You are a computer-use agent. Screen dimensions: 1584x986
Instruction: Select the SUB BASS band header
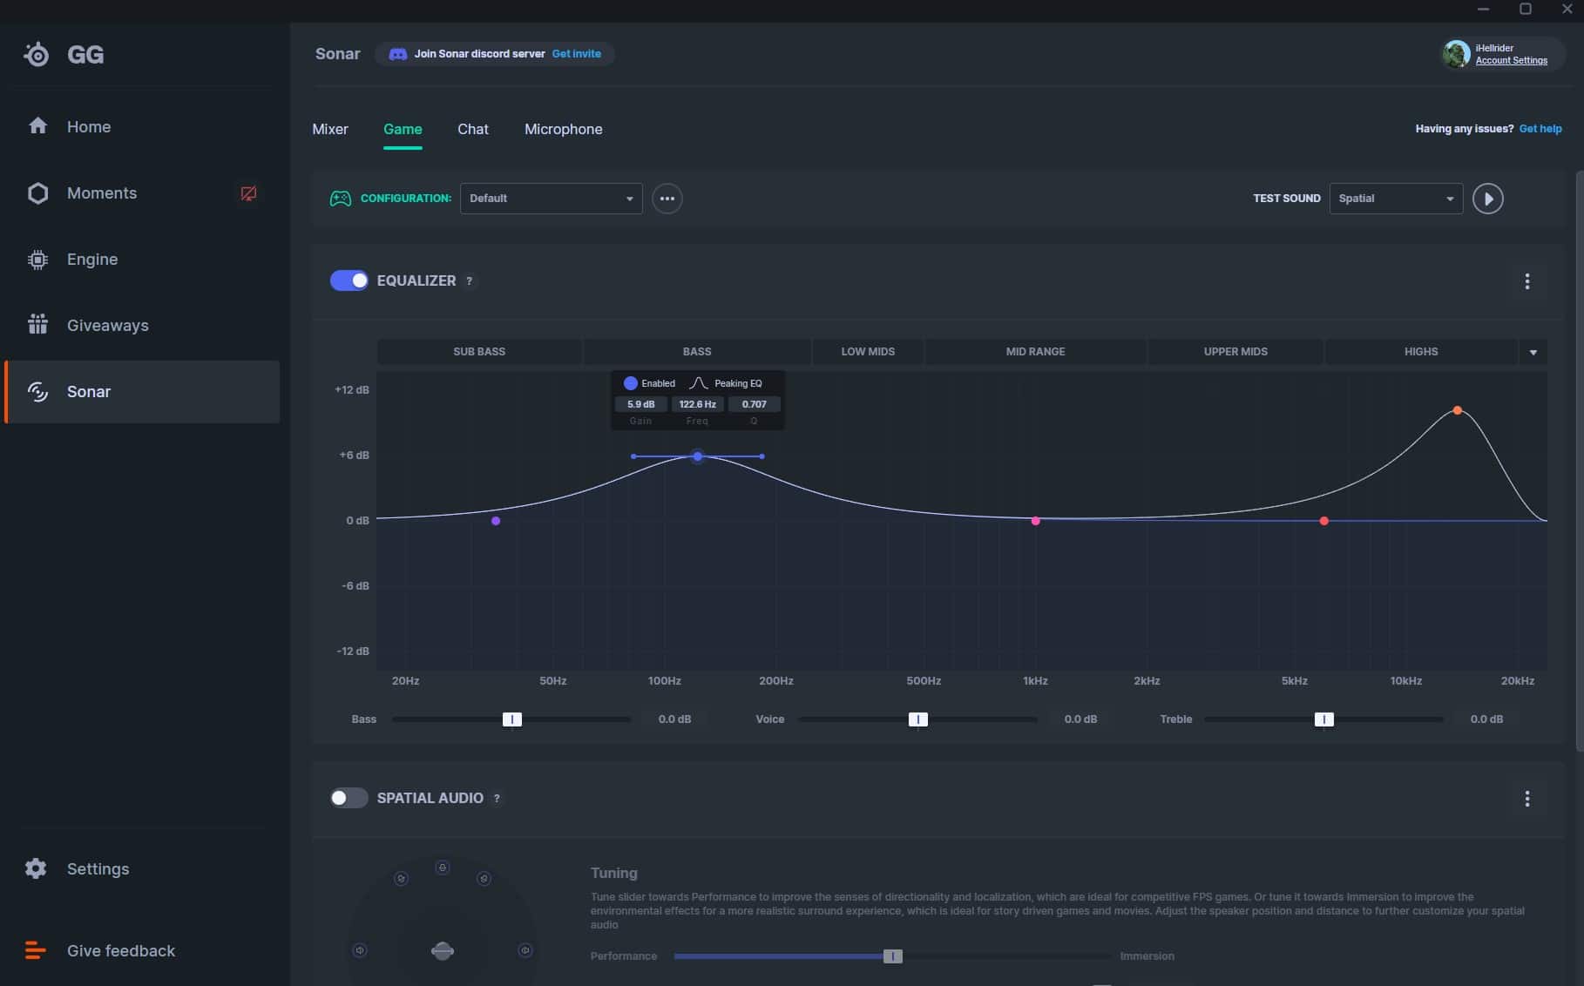479,352
